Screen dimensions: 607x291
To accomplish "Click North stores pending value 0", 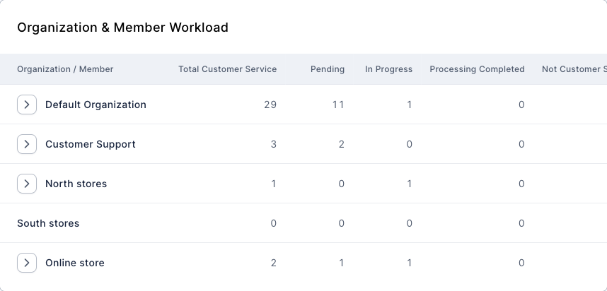I will (x=341, y=184).
